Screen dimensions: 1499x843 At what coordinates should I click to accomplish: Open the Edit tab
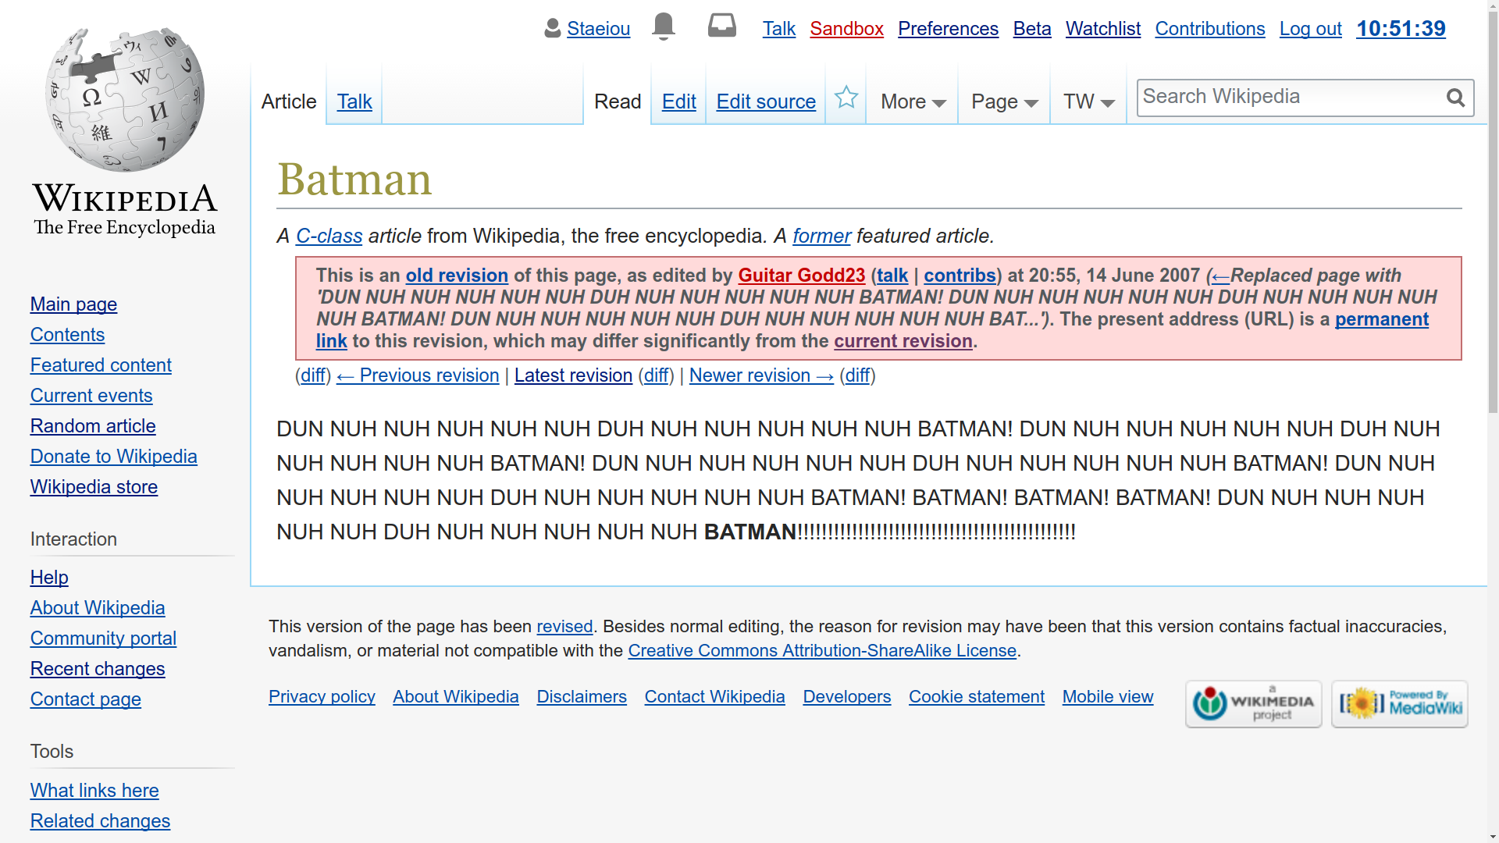pyautogui.click(x=678, y=101)
